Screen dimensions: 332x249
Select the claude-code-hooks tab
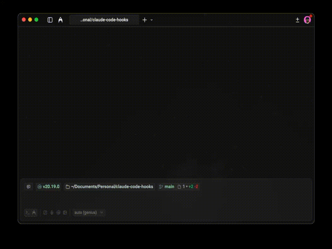click(104, 20)
